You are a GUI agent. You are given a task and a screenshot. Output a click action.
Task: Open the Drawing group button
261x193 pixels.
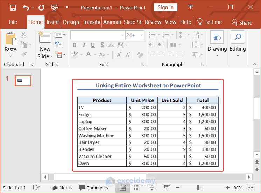pyautogui.click(x=217, y=45)
